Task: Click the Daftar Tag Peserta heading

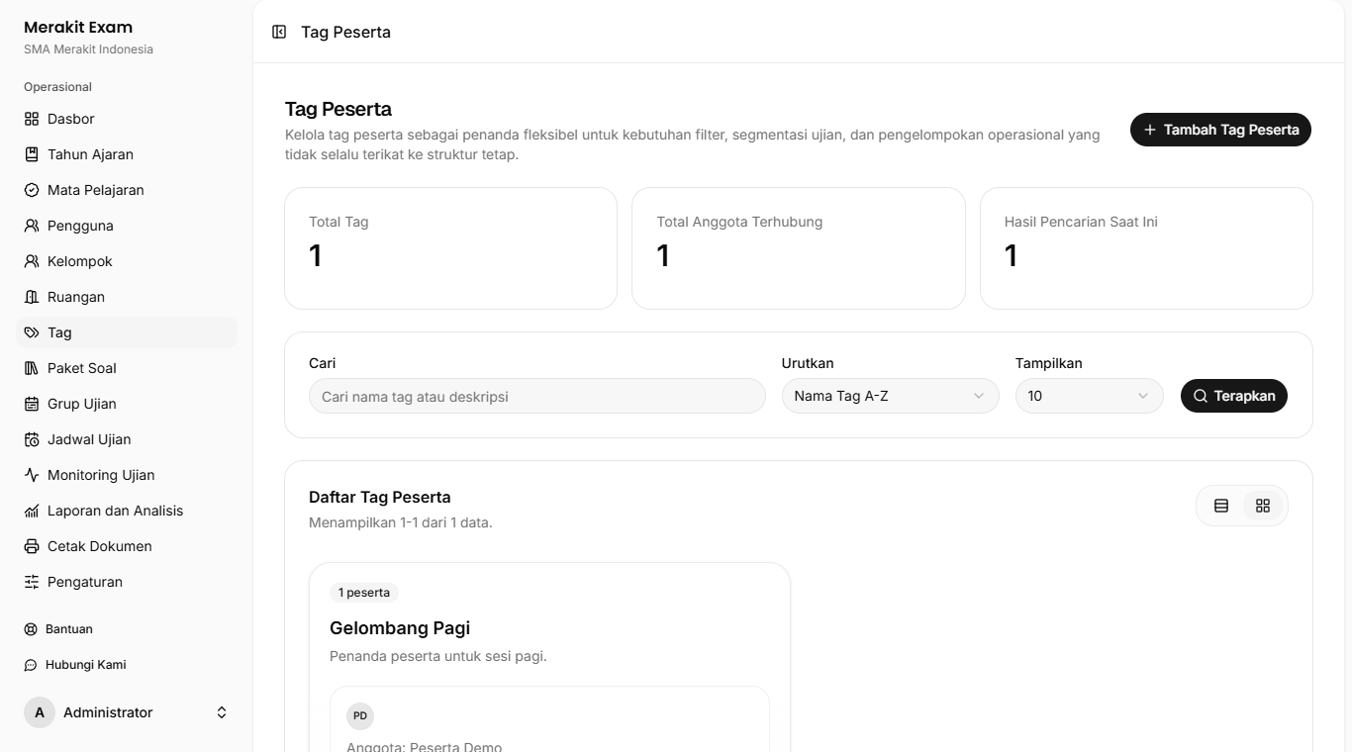Action: (x=380, y=497)
